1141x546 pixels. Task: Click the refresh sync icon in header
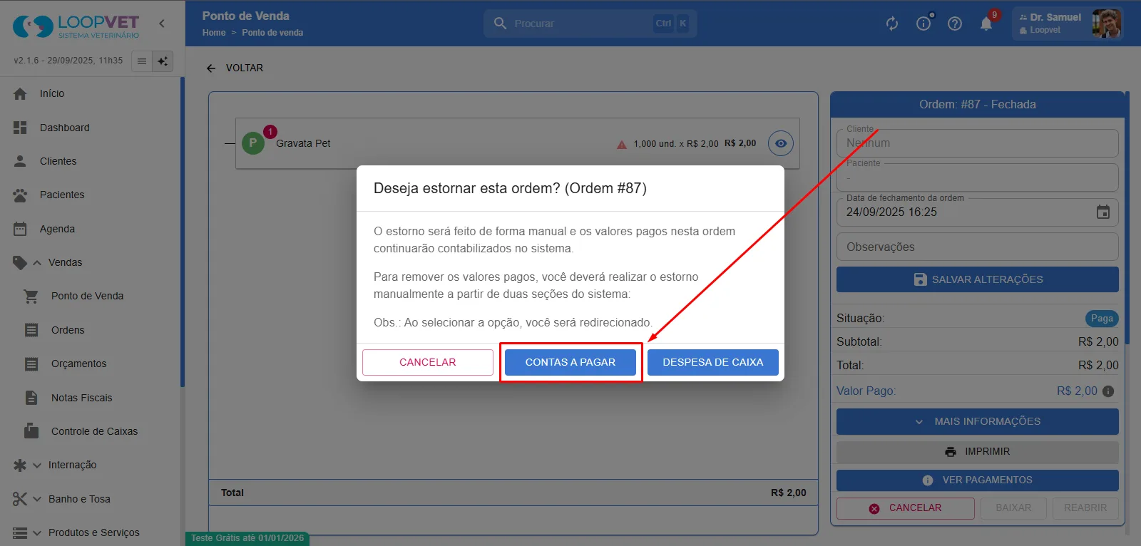[892, 24]
